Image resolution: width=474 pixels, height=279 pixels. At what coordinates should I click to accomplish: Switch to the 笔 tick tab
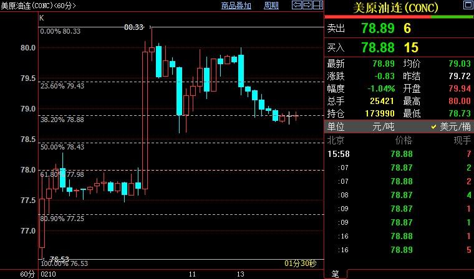335,274
